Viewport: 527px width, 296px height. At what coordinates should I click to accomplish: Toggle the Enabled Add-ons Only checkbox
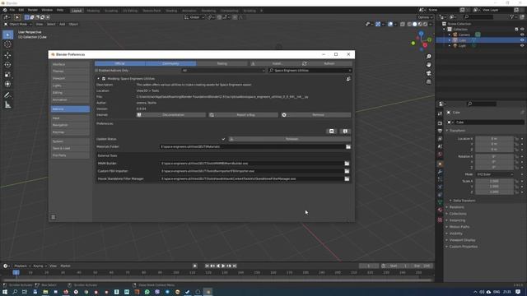(96, 71)
